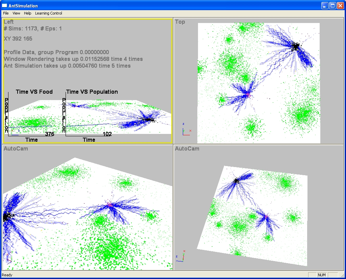Click the Top viewport label

pyautogui.click(x=180, y=22)
